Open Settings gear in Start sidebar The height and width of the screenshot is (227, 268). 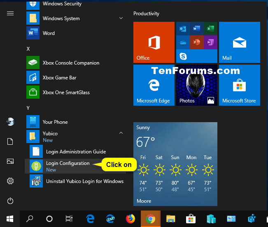10,181
